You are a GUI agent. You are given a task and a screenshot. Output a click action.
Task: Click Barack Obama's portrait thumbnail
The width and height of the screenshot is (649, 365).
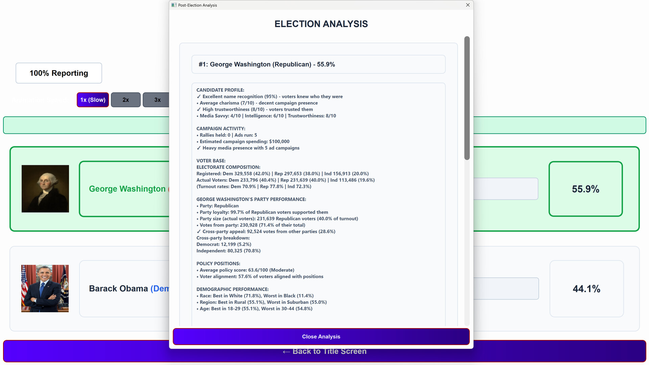(x=45, y=288)
